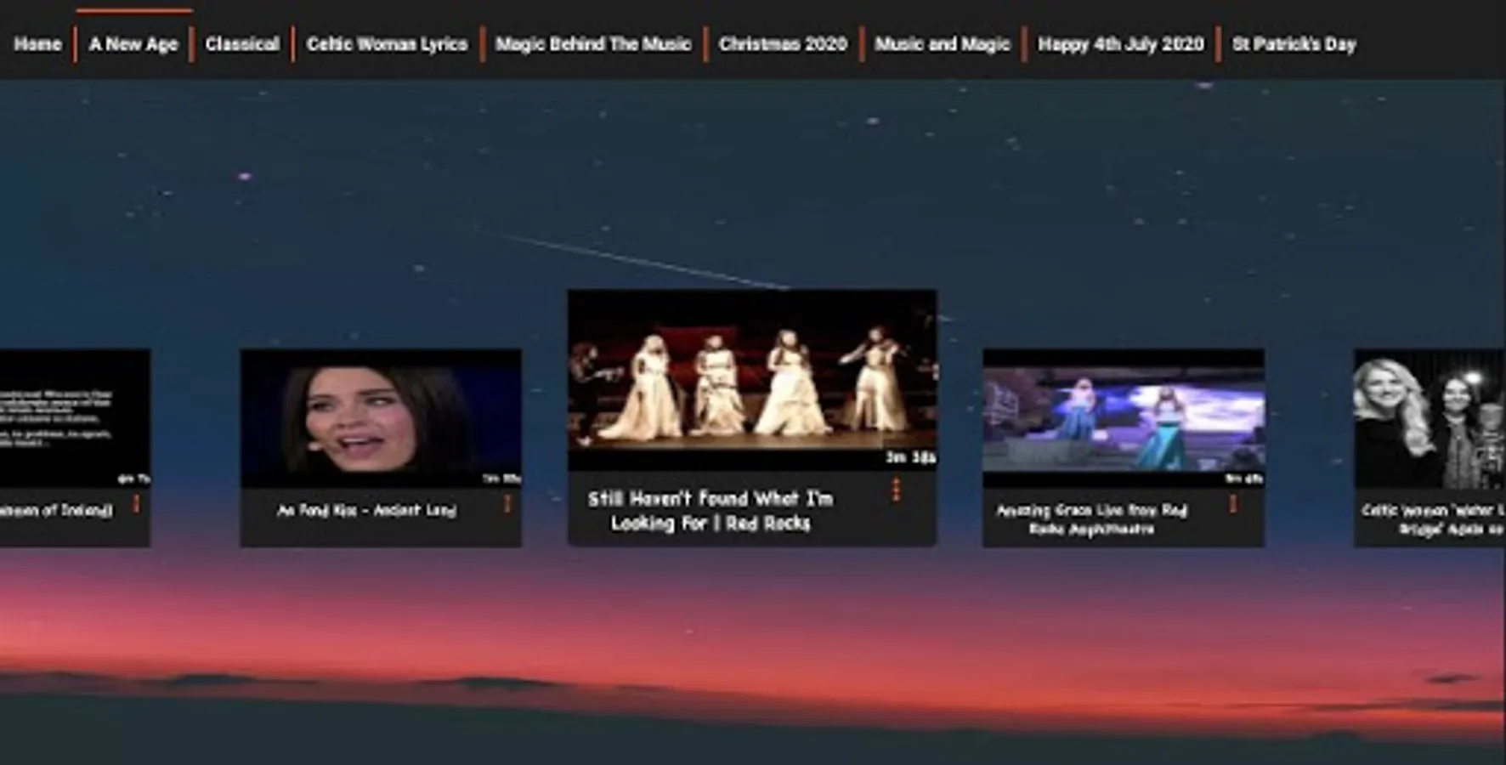Open Happy 4th July 2020 tab
Viewport: 1506px width, 765px height.
[x=1121, y=44]
